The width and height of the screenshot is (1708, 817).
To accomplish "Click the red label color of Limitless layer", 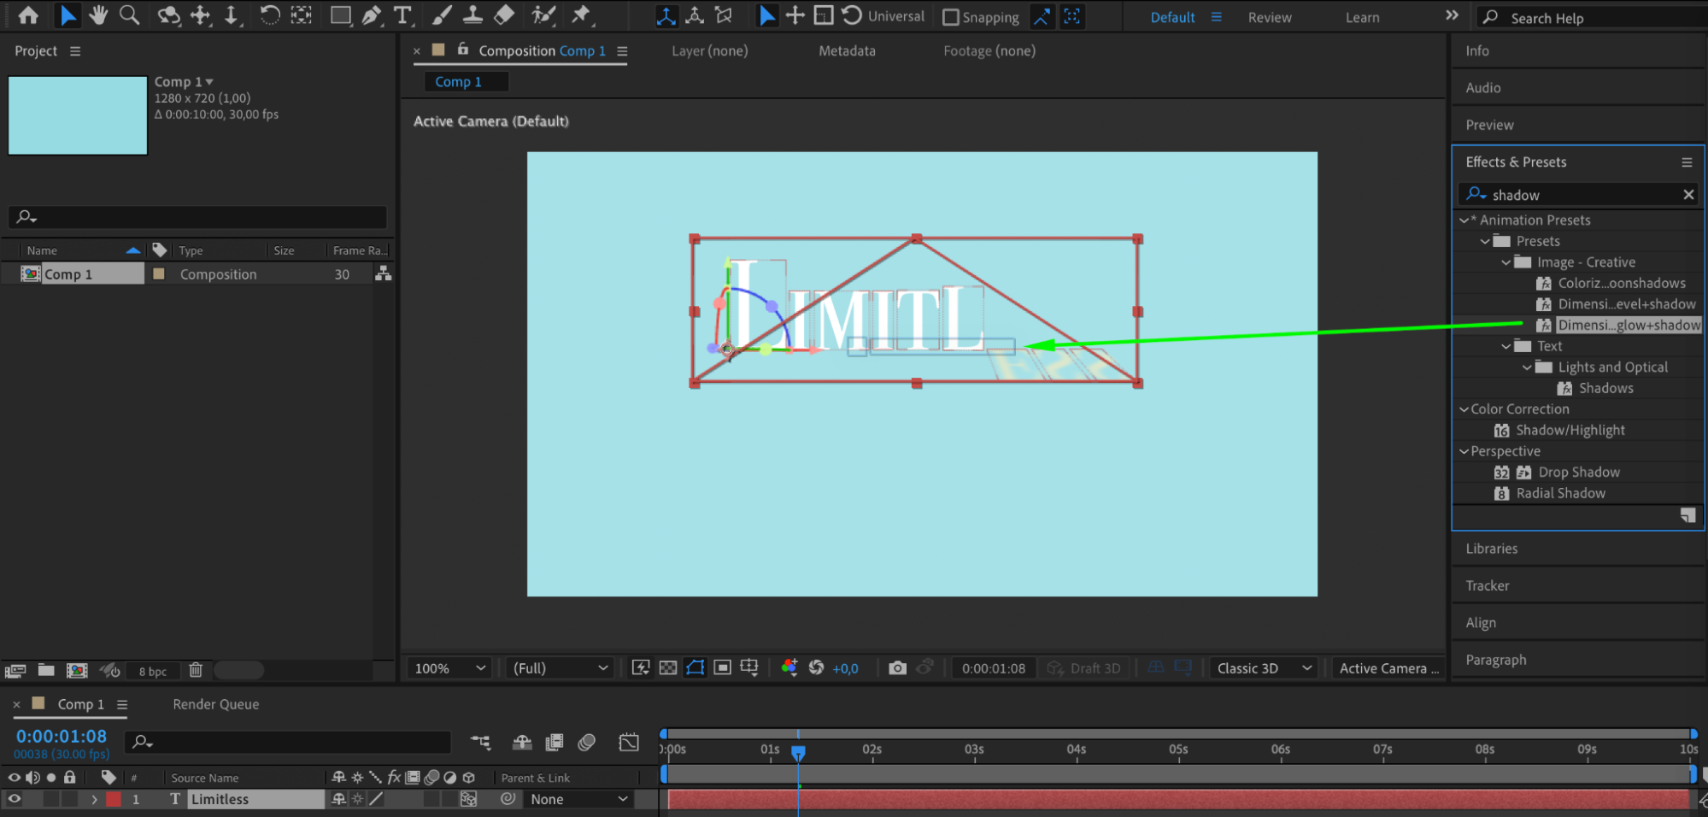I will pos(114,799).
